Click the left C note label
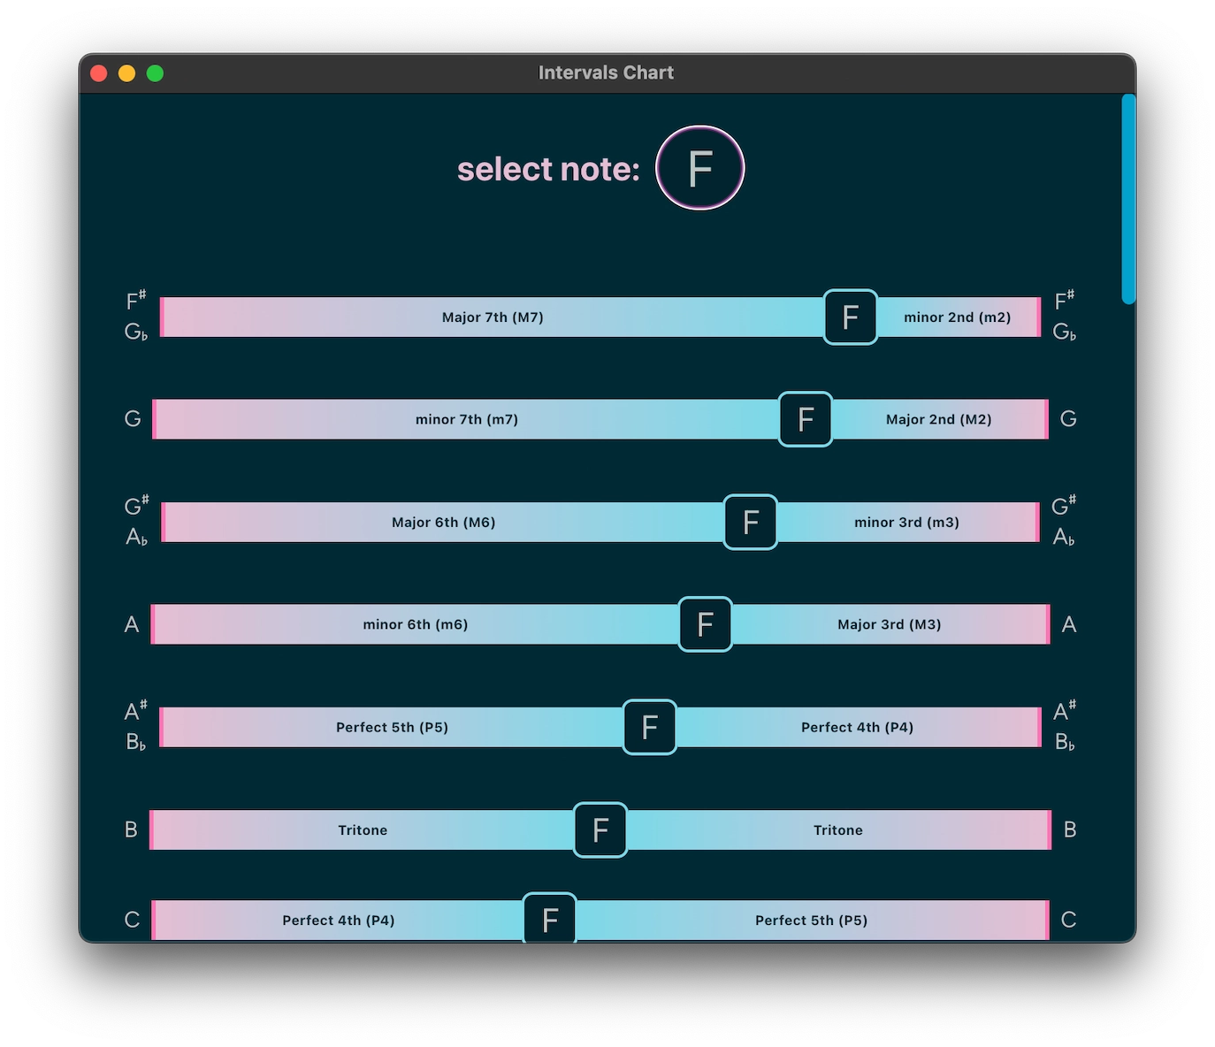Image resolution: width=1215 pixels, height=1047 pixels. [132, 920]
